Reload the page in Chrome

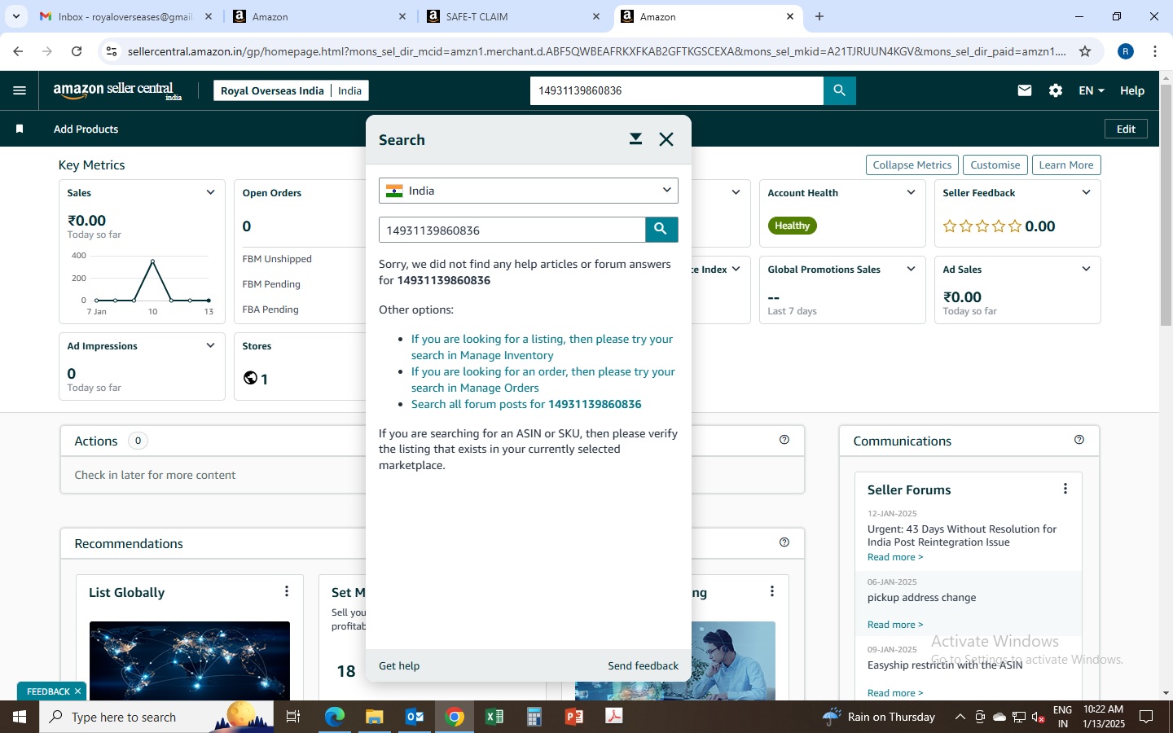(x=77, y=51)
